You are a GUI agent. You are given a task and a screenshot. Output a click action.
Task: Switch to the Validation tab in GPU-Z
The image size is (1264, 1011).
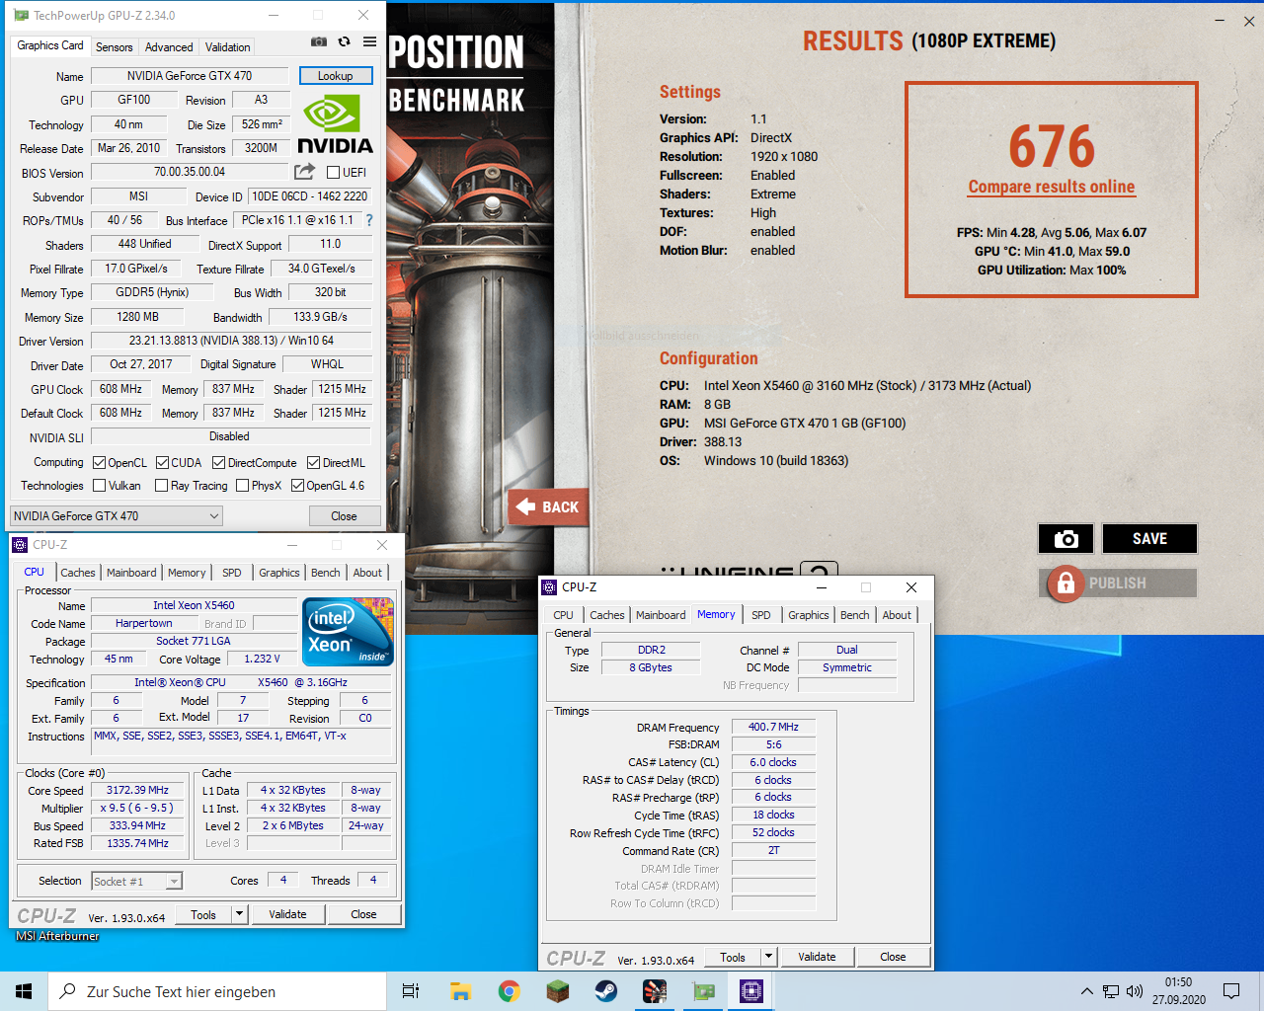click(x=227, y=46)
